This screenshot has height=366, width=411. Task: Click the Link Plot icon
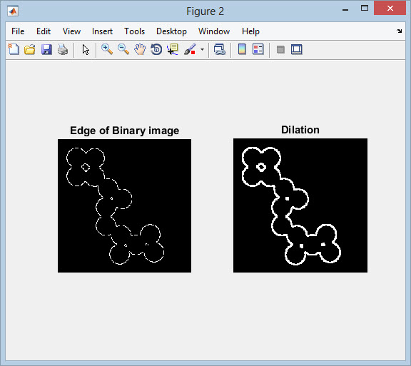click(x=219, y=49)
